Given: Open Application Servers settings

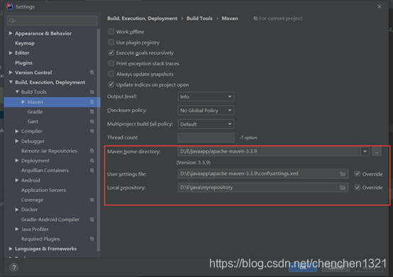Looking at the screenshot, I should tap(43, 190).
